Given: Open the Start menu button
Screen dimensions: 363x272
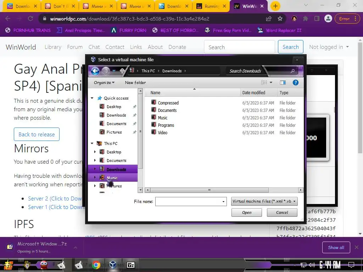Looking at the screenshot, I should point(9,265).
